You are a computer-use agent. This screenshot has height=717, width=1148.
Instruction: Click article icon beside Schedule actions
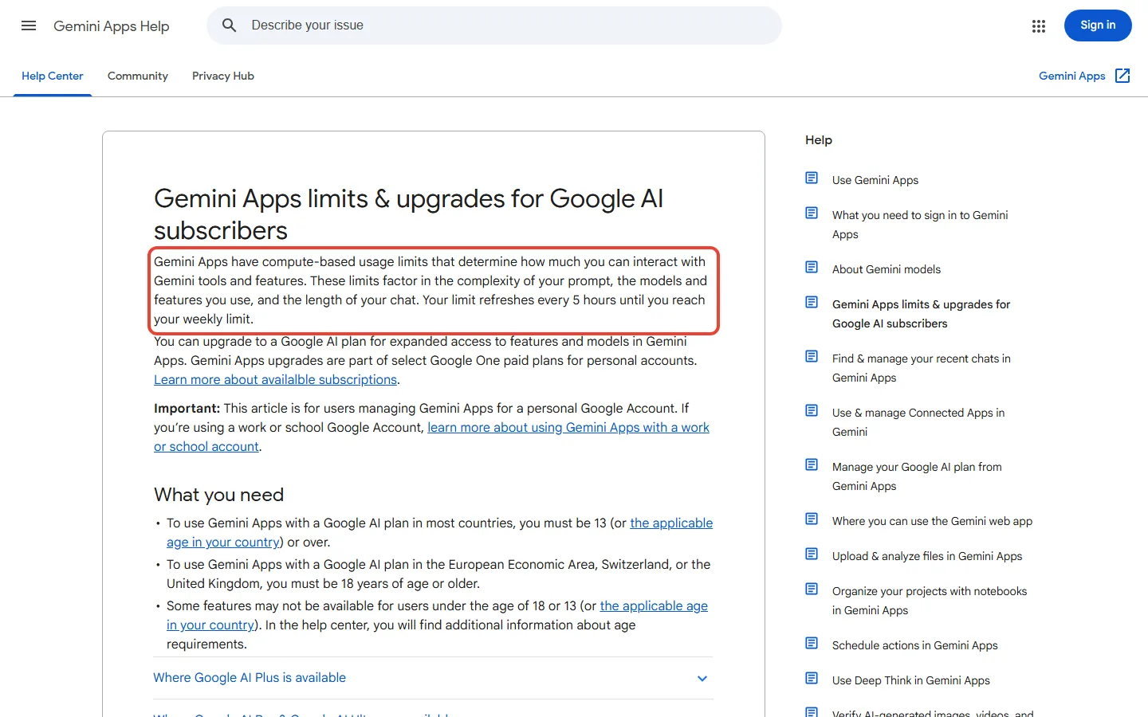812,644
